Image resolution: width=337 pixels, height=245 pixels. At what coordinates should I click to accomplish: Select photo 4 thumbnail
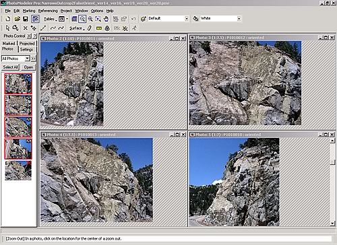[x=18, y=127]
